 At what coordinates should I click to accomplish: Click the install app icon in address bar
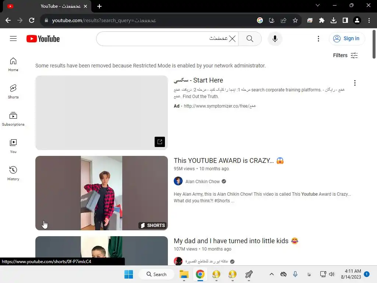click(x=271, y=21)
